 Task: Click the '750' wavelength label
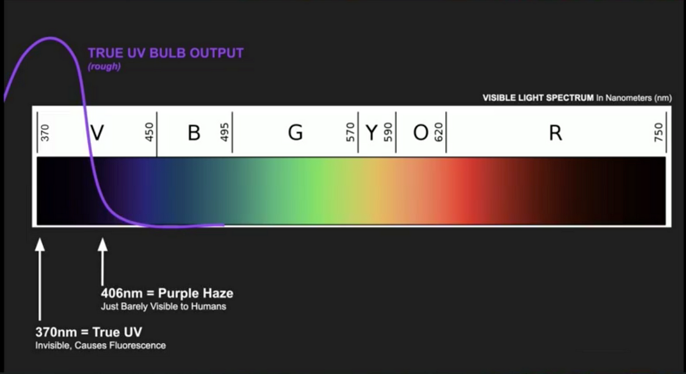click(659, 132)
